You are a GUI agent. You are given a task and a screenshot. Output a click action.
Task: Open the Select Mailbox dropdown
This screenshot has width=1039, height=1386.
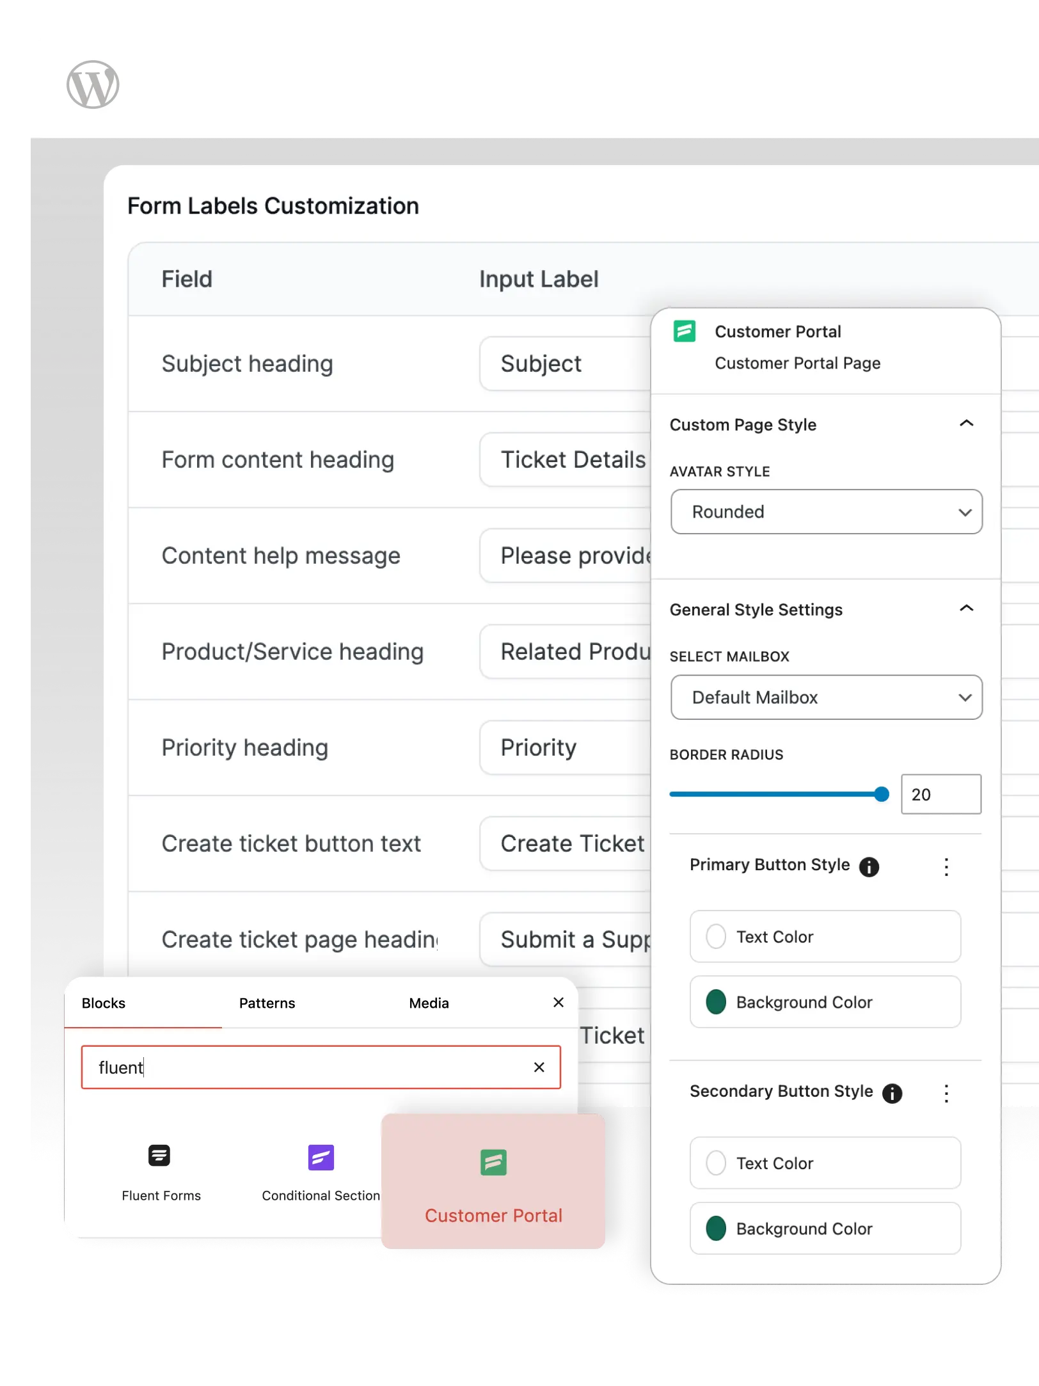click(827, 697)
